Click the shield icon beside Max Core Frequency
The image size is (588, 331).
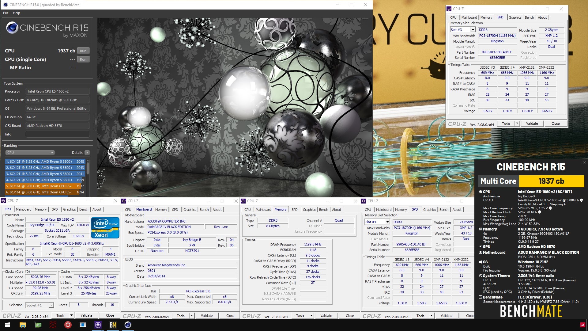pos(550,208)
